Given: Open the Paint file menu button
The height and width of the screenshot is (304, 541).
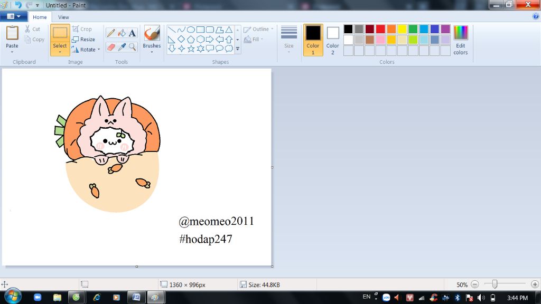Looking at the screenshot, I should pos(13,16).
